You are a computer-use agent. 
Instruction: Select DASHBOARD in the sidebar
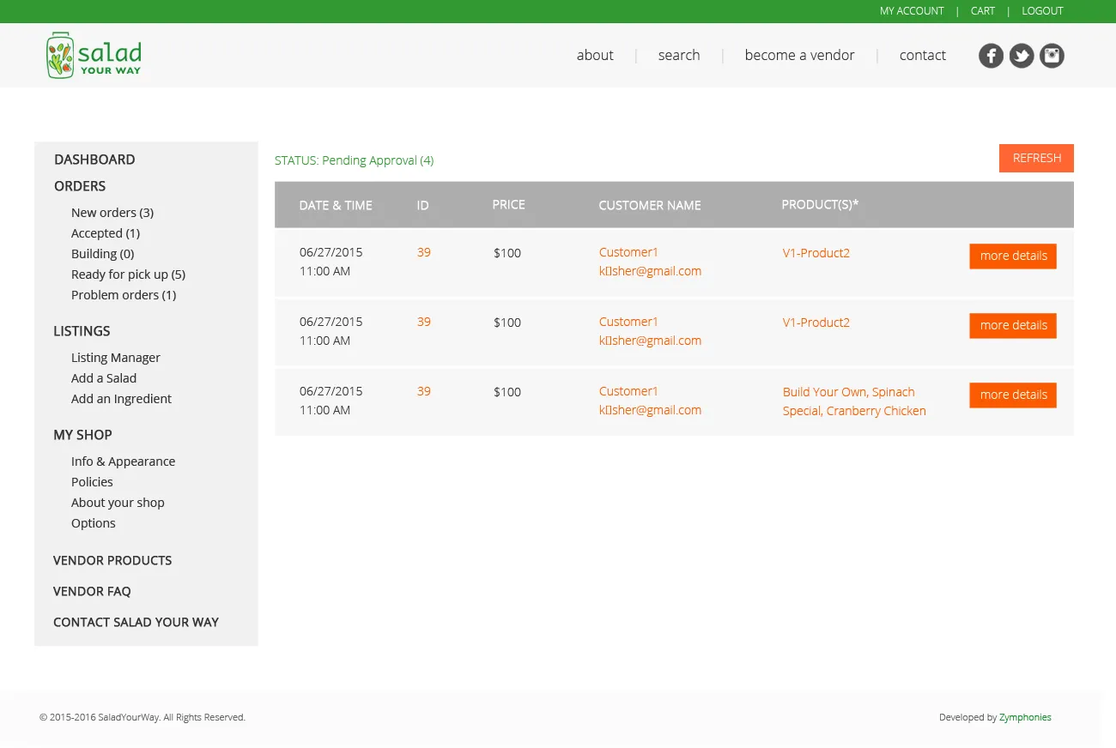94,160
